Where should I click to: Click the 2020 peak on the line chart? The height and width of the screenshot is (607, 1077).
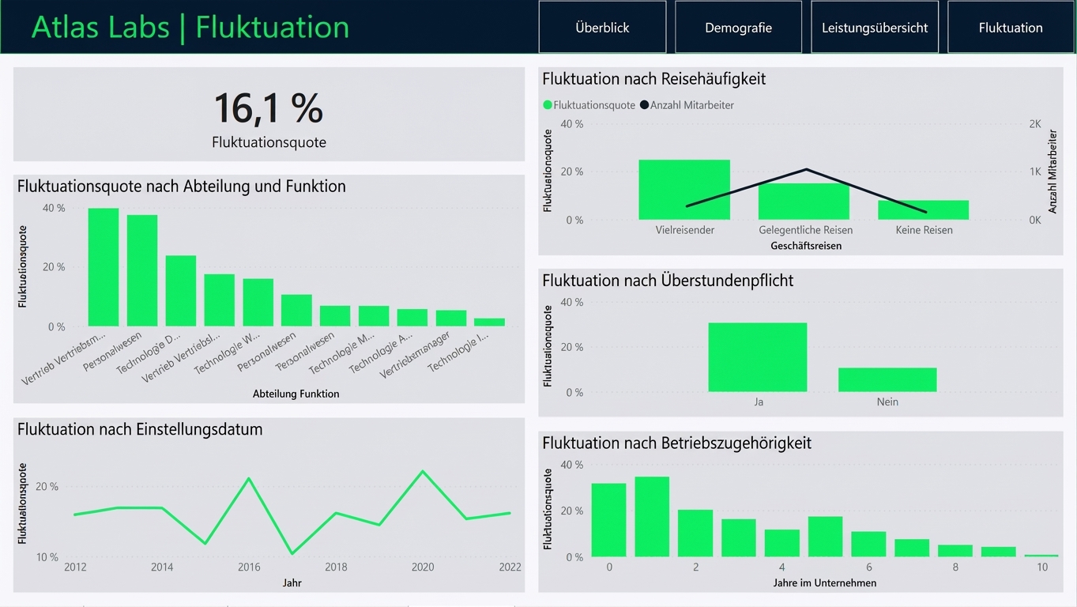tap(423, 471)
